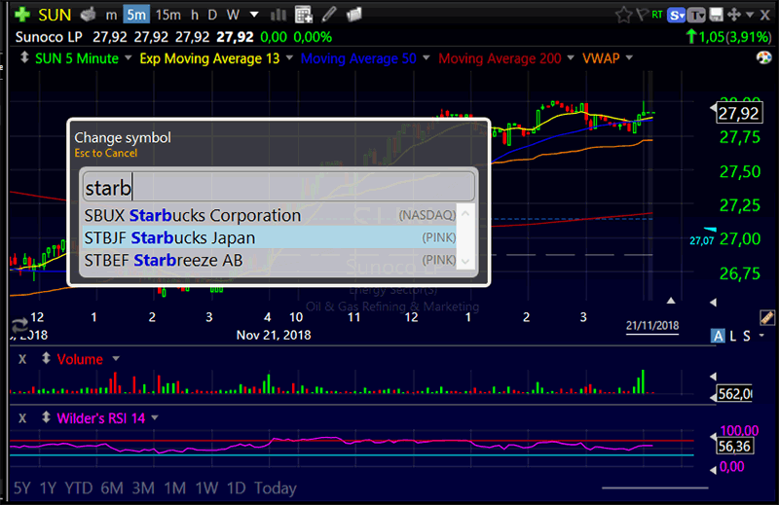
Task: Select the pencil drawing tools icon
Action: click(328, 15)
